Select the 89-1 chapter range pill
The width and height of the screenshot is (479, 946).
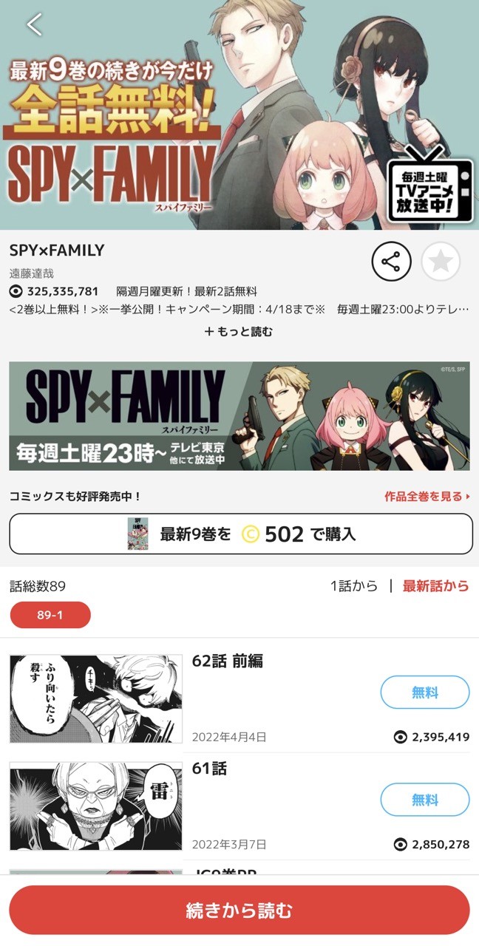[x=50, y=615]
